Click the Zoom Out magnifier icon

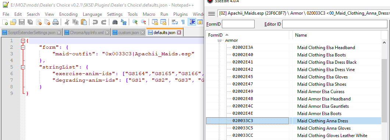point(143,22)
